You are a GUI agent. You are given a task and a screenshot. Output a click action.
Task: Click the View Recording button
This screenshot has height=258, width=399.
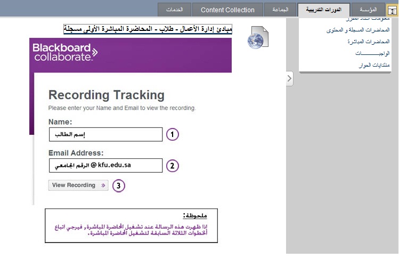78,185
